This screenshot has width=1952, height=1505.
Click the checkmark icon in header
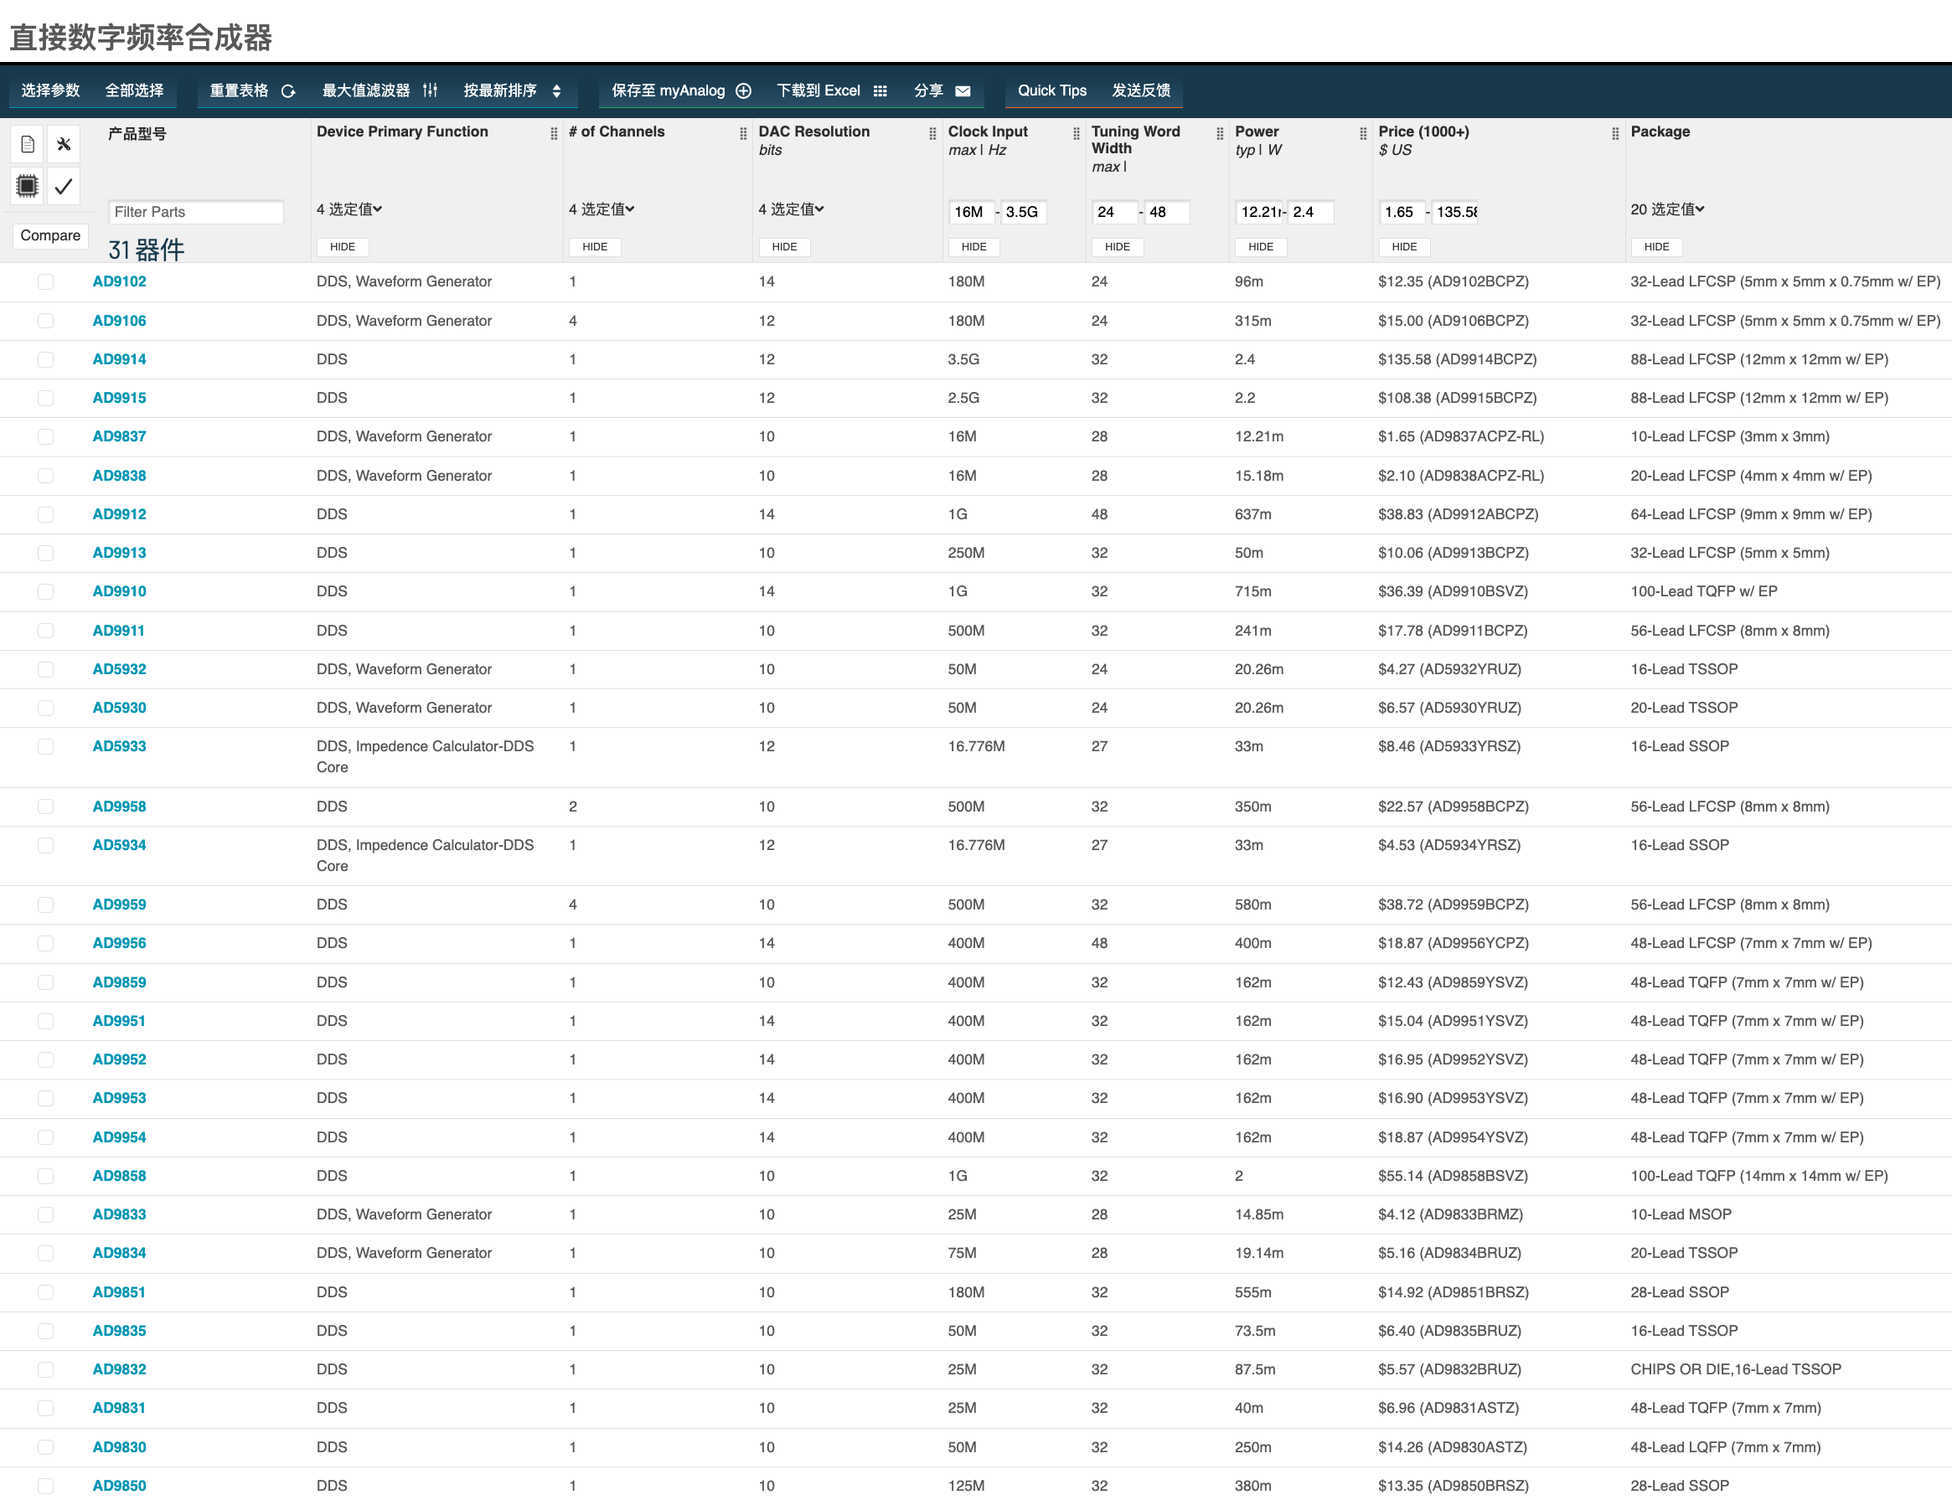tap(64, 186)
